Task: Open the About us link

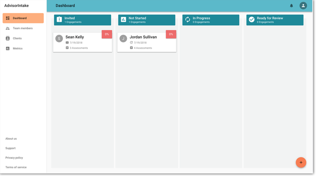Action: pos(11,138)
